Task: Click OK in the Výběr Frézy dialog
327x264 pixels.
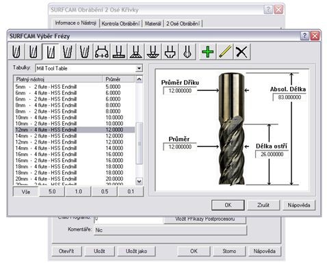Action: [x=228, y=205]
